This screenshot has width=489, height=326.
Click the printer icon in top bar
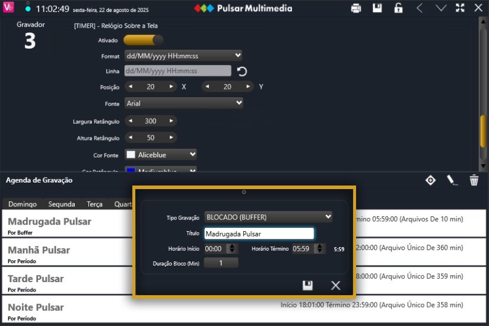pyautogui.click(x=356, y=8)
